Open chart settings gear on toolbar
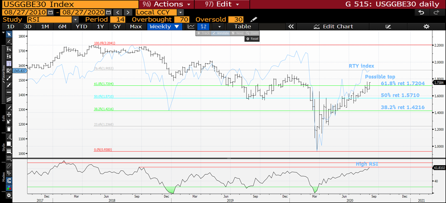 426,27
